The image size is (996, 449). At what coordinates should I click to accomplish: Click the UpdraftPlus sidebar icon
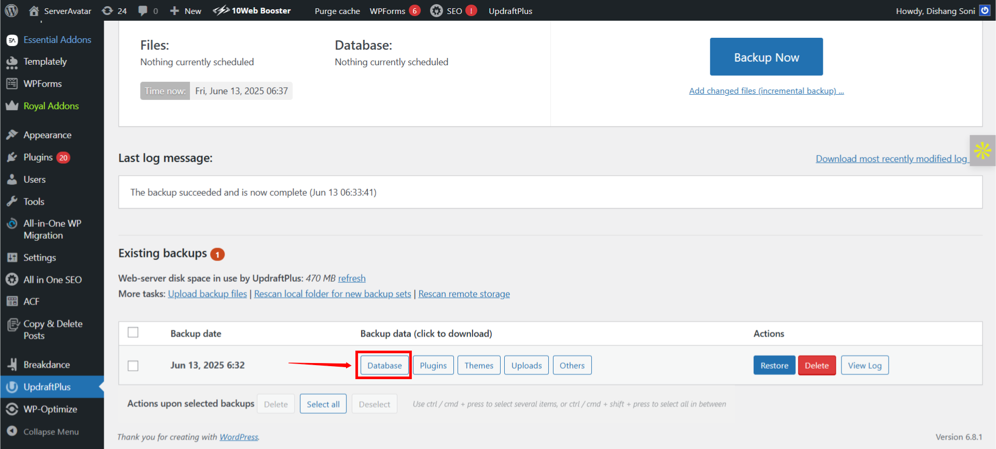pyautogui.click(x=12, y=387)
